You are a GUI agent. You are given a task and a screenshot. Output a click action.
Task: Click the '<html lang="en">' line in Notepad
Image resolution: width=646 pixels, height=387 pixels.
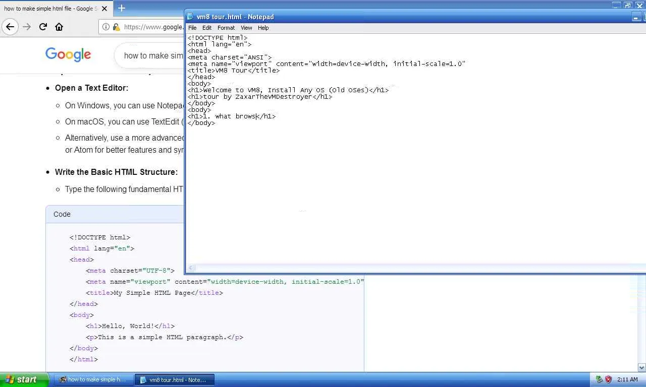coord(220,44)
